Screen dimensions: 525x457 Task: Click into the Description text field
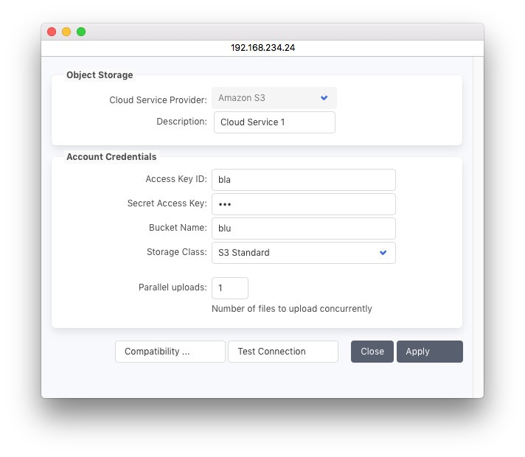(x=274, y=122)
